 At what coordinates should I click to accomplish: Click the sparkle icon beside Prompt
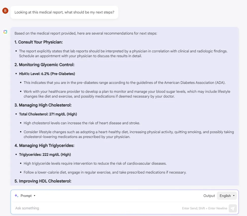[17, 196]
